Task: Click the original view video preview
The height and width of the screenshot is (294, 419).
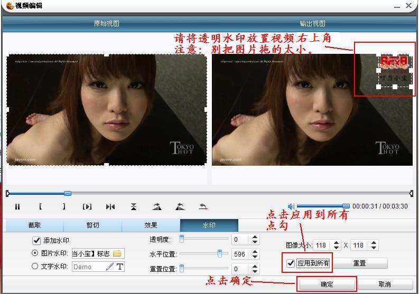Action: (x=107, y=110)
